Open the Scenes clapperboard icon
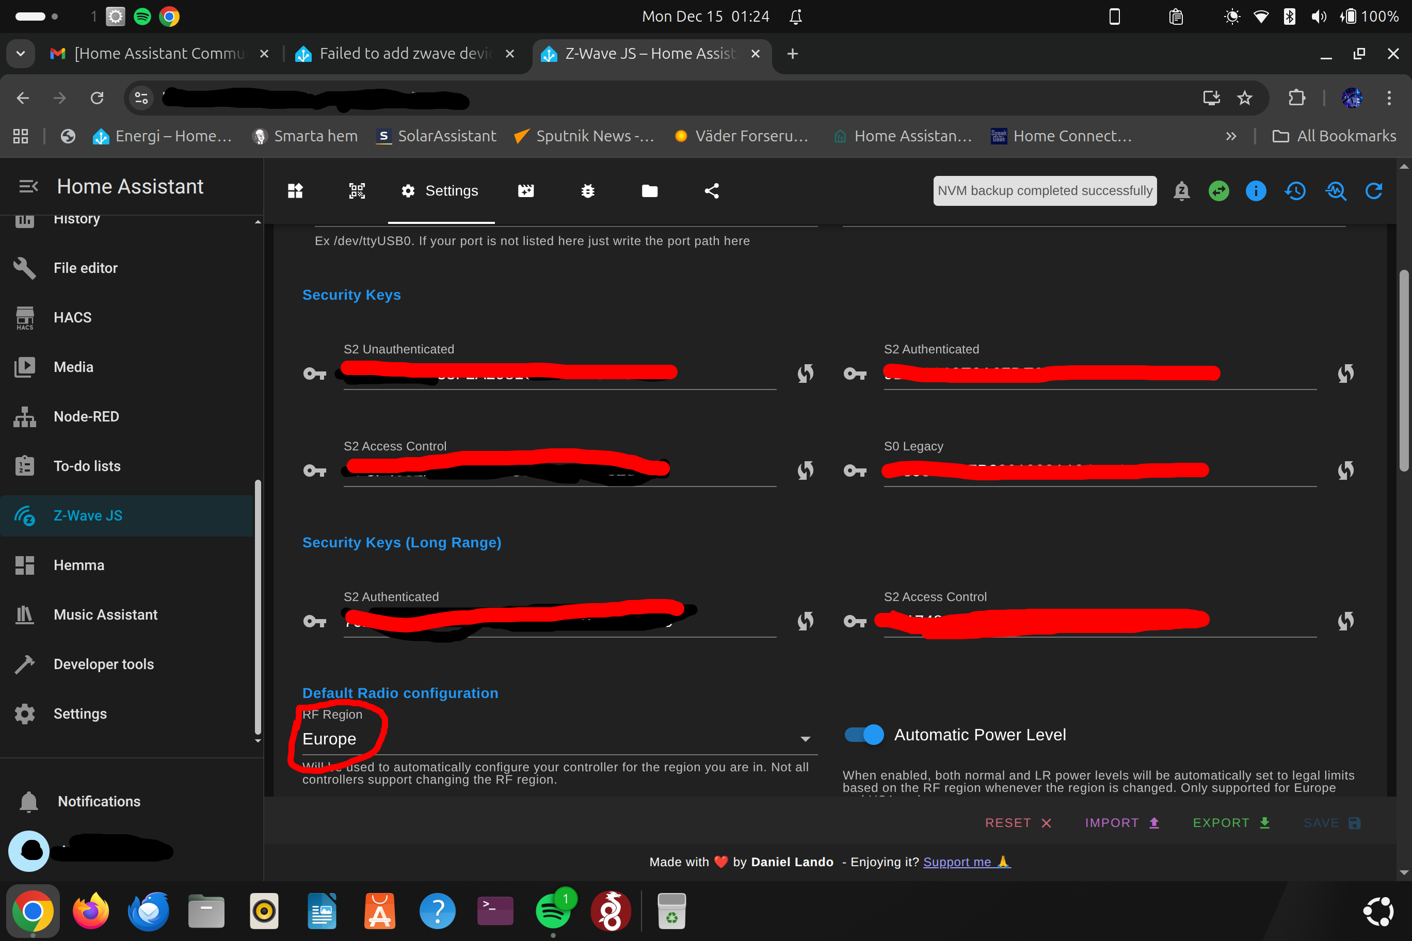The image size is (1412, 941). point(526,191)
